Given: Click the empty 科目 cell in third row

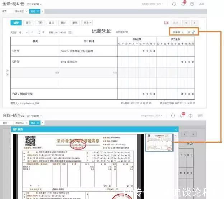Looking at the screenshot, I should pos(89,73).
